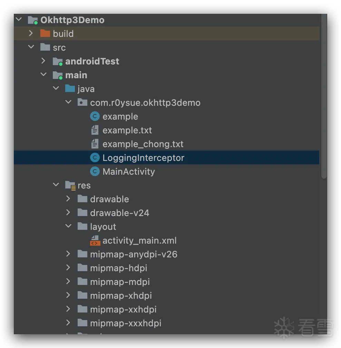341x348 pixels.
Task: Click the example_chong.txt file icon
Action: pyautogui.click(x=95, y=144)
